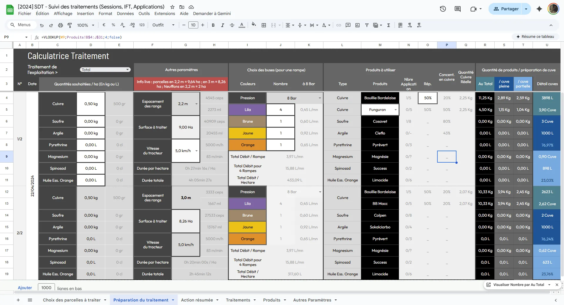
Task: Switch to the Traitements sheet tab
Action: click(x=238, y=300)
